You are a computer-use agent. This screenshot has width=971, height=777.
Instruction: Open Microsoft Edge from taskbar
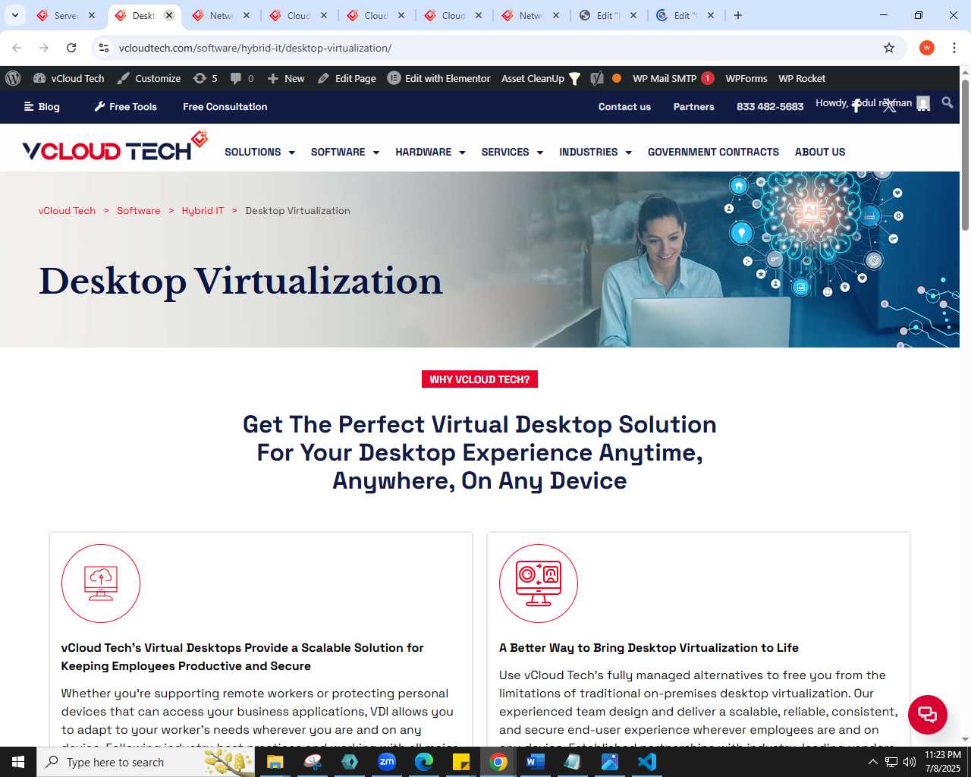(x=424, y=762)
